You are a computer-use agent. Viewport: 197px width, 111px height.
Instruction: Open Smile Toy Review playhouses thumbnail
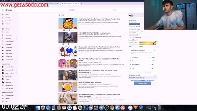[68, 63]
